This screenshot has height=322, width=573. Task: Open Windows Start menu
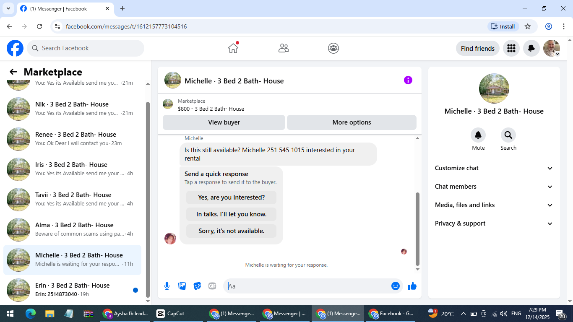point(10,314)
